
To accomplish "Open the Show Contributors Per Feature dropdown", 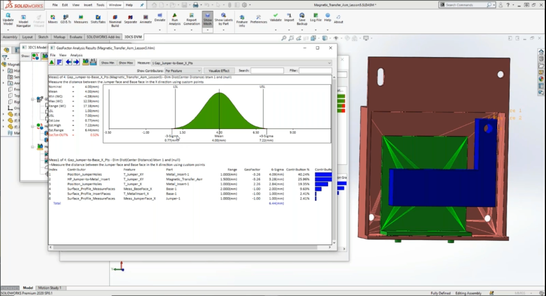I will 183,70.
